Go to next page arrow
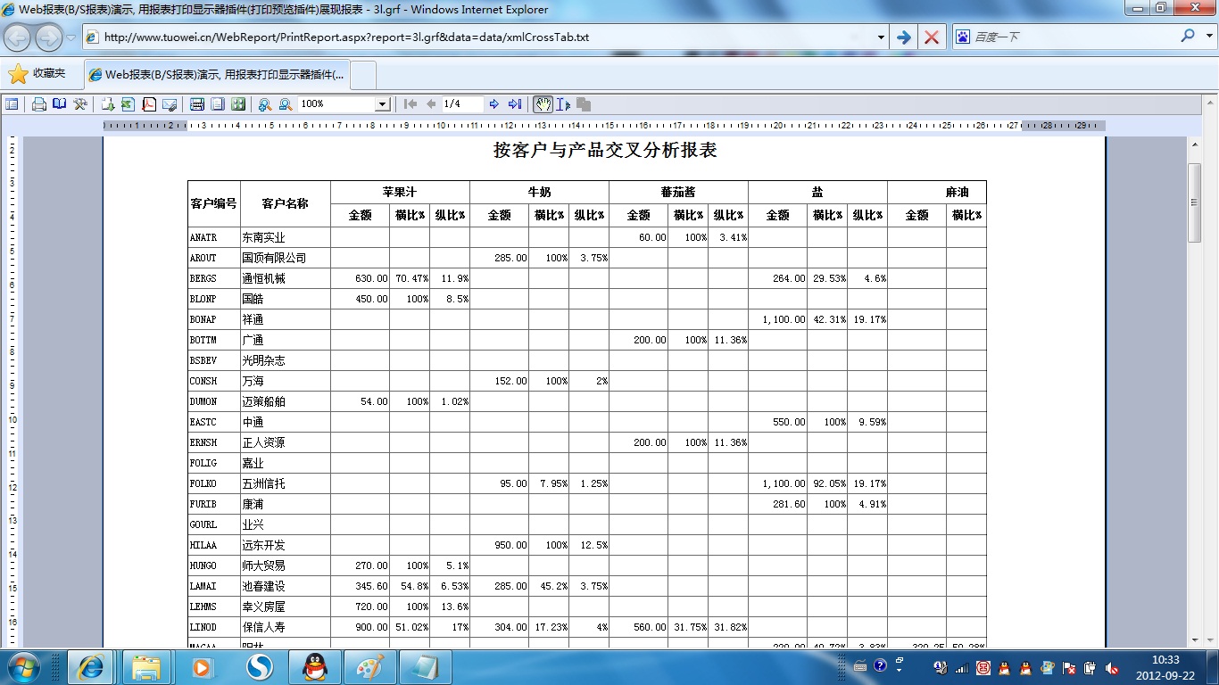 click(x=494, y=104)
